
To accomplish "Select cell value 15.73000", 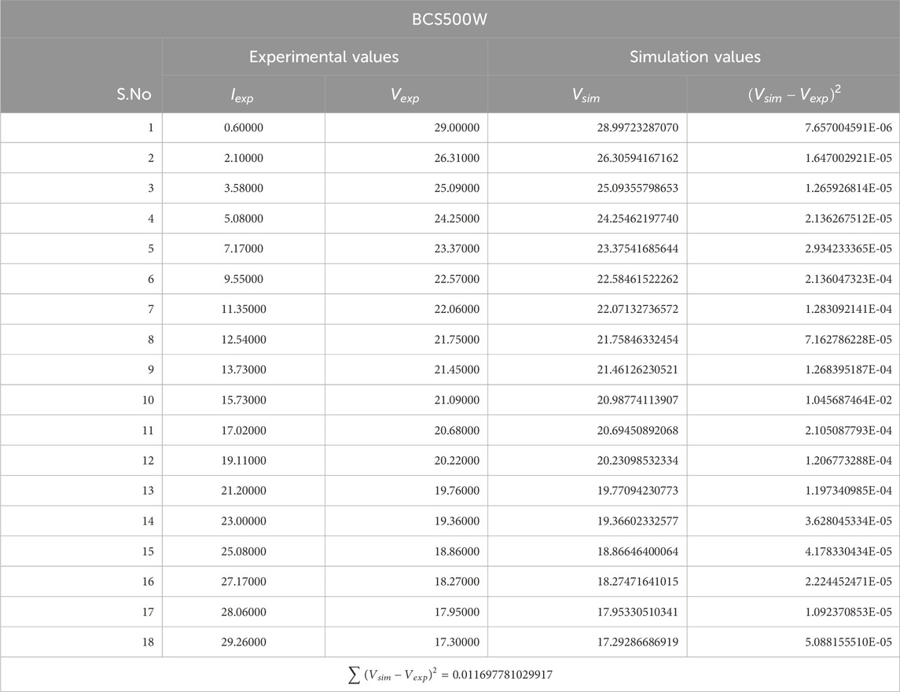I will (x=244, y=399).
